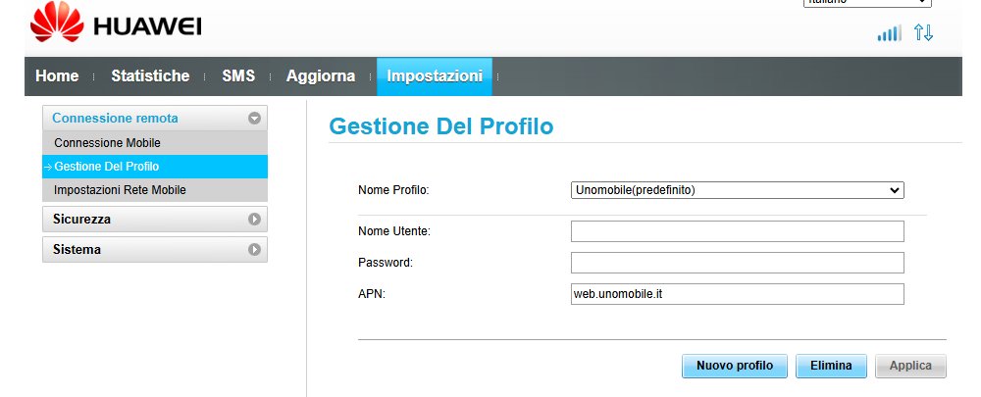The image size is (981, 397).
Task: Click the Elimina button
Action: (x=831, y=366)
